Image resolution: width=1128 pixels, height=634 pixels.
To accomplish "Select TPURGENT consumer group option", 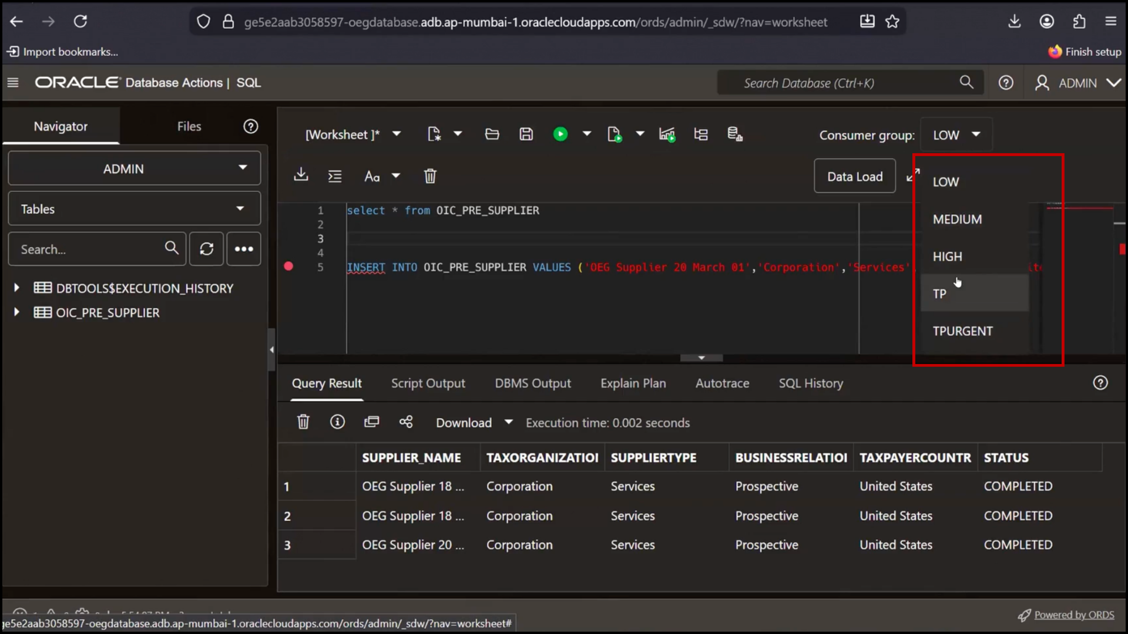I will 975,331.
